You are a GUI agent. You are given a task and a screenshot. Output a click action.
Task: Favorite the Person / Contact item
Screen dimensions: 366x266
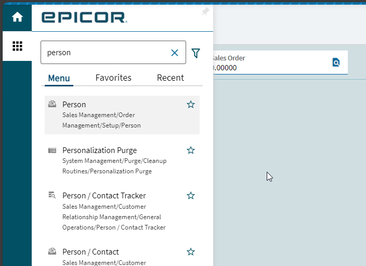pyautogui.click(x=191, y=252)
